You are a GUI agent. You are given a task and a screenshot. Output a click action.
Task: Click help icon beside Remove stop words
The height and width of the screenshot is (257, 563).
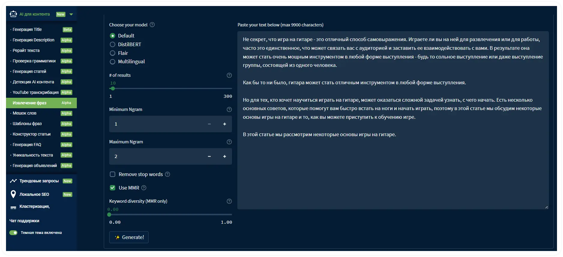pyautogui.click(x=167, y=174)
